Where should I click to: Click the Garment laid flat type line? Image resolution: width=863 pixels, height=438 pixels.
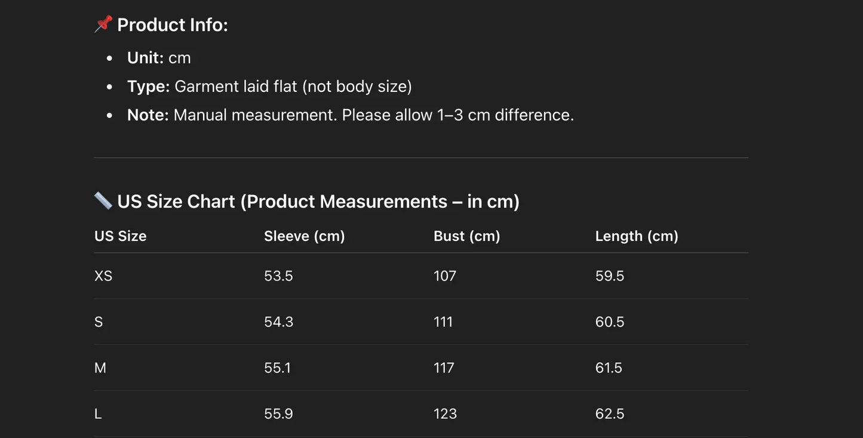tap(269, 87)
